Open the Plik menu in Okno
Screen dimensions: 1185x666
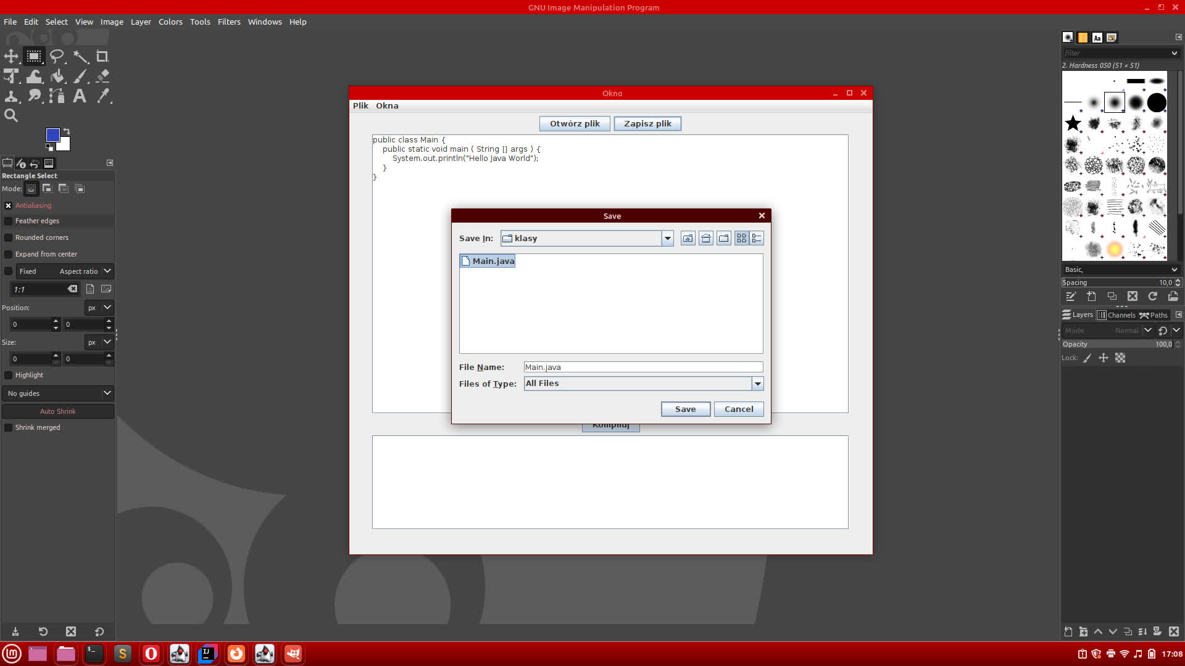[360, 105]
